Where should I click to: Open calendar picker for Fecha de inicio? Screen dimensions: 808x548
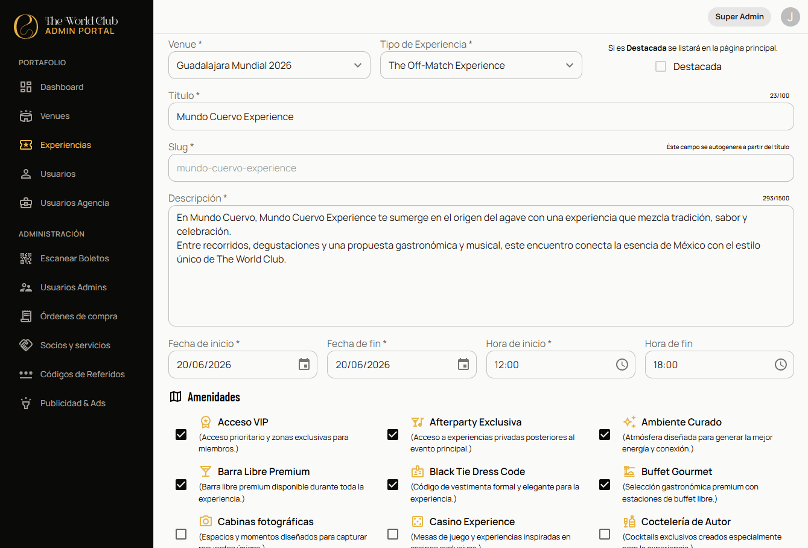pyautogui.click(x=304, y=365)
